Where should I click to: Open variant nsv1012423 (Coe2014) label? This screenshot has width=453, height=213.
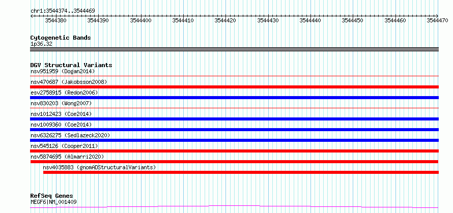[61, 114]
